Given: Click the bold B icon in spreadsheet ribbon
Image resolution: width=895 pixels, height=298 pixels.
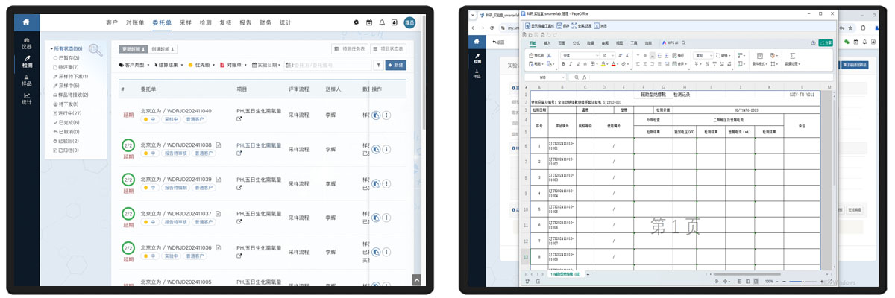Looking at the screenshot, I should (x=564, y=64).
